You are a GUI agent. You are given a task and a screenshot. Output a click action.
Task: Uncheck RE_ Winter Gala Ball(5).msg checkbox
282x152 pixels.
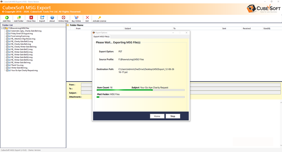click(7, 60)
